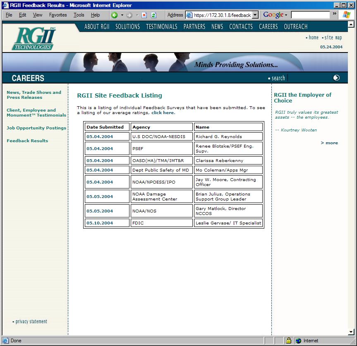
Task: Open the TESTIMONIALS navigation tab
Action: [x=161, y=26]
